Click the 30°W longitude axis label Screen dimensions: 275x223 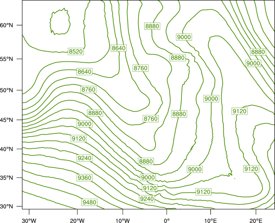coord(29,221)
